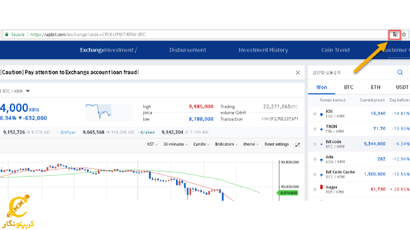Favorite the Auger row star
Viewport: 410px width, 230px height.
315,190
